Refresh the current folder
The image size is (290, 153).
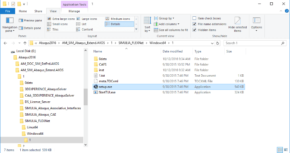[217, 43]
